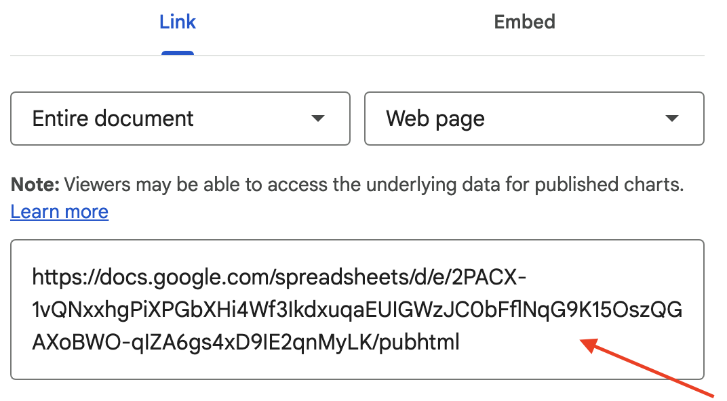
Task: Open the Entire document dropdown
Action: pyautogui.click(x=180, y=119)
